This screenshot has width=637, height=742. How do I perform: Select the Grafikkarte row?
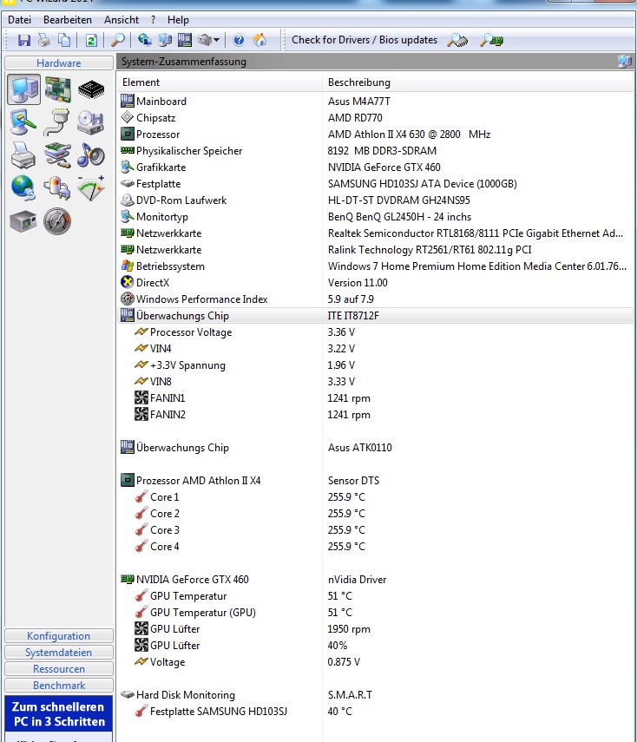point(375,167)
